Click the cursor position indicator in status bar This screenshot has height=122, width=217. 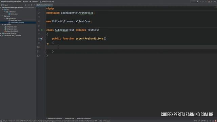pyautogui.click(x=195, y=121)
